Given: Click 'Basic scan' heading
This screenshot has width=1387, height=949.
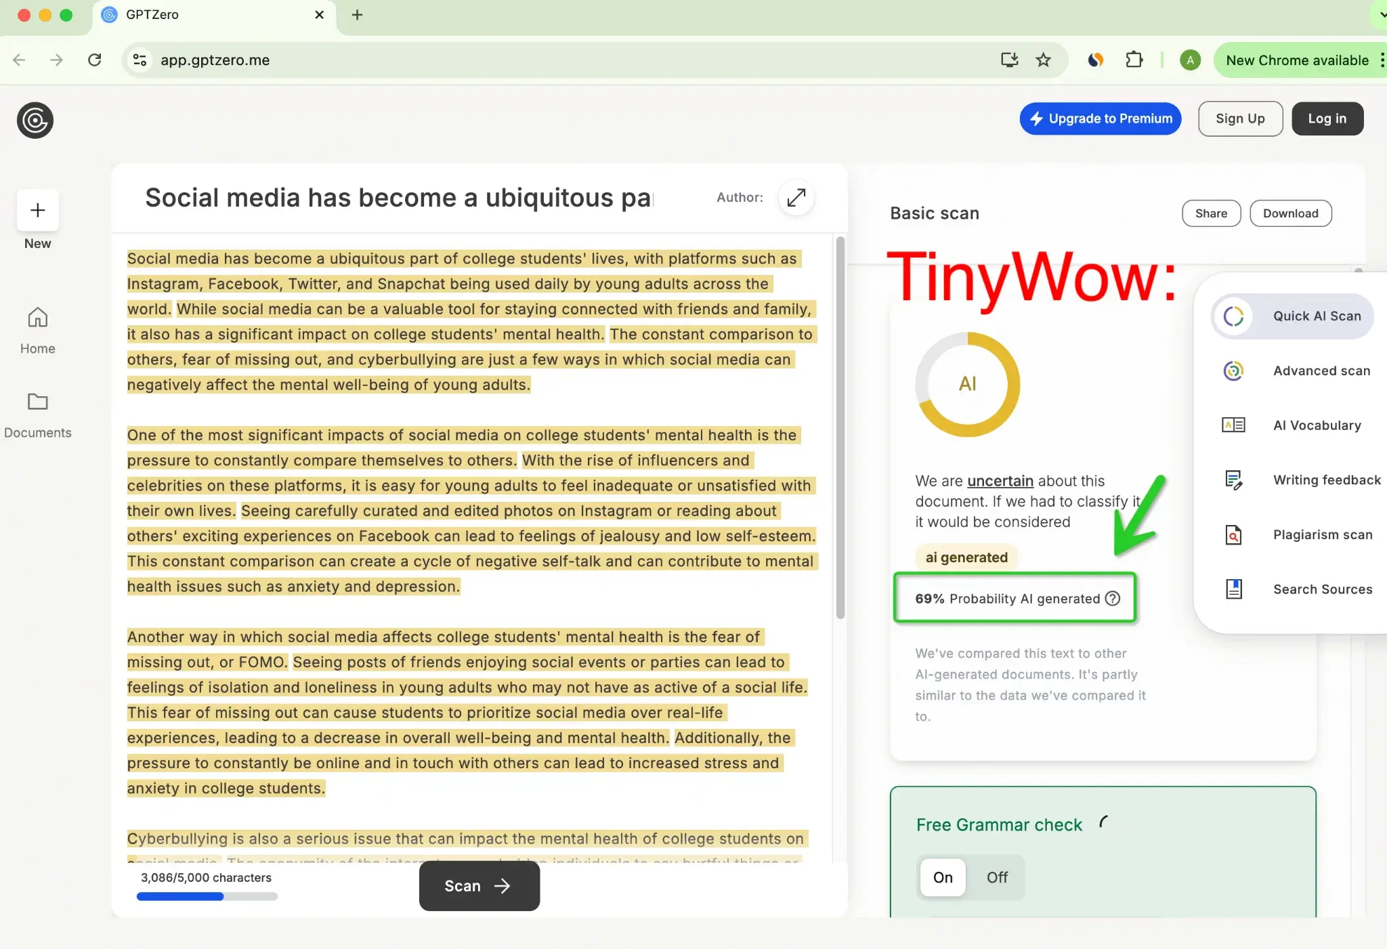Looking at the screenshot, I should [935, 213].
